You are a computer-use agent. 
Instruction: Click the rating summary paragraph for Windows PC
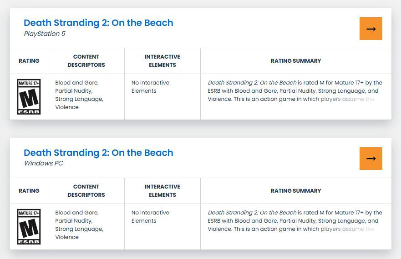294,221
